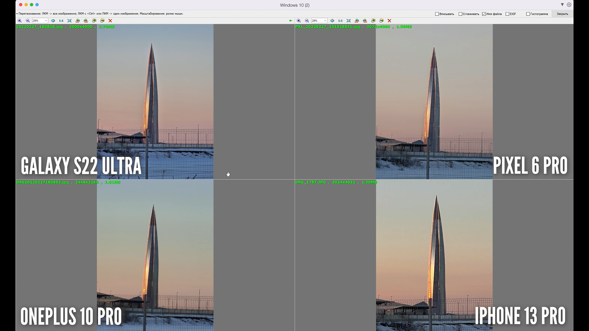Click zoom out icon in right toolbar
The image size is (589, 331).
307,21
